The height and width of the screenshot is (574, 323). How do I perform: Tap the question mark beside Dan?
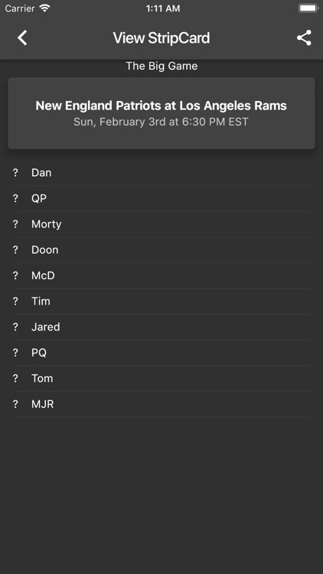15,173
